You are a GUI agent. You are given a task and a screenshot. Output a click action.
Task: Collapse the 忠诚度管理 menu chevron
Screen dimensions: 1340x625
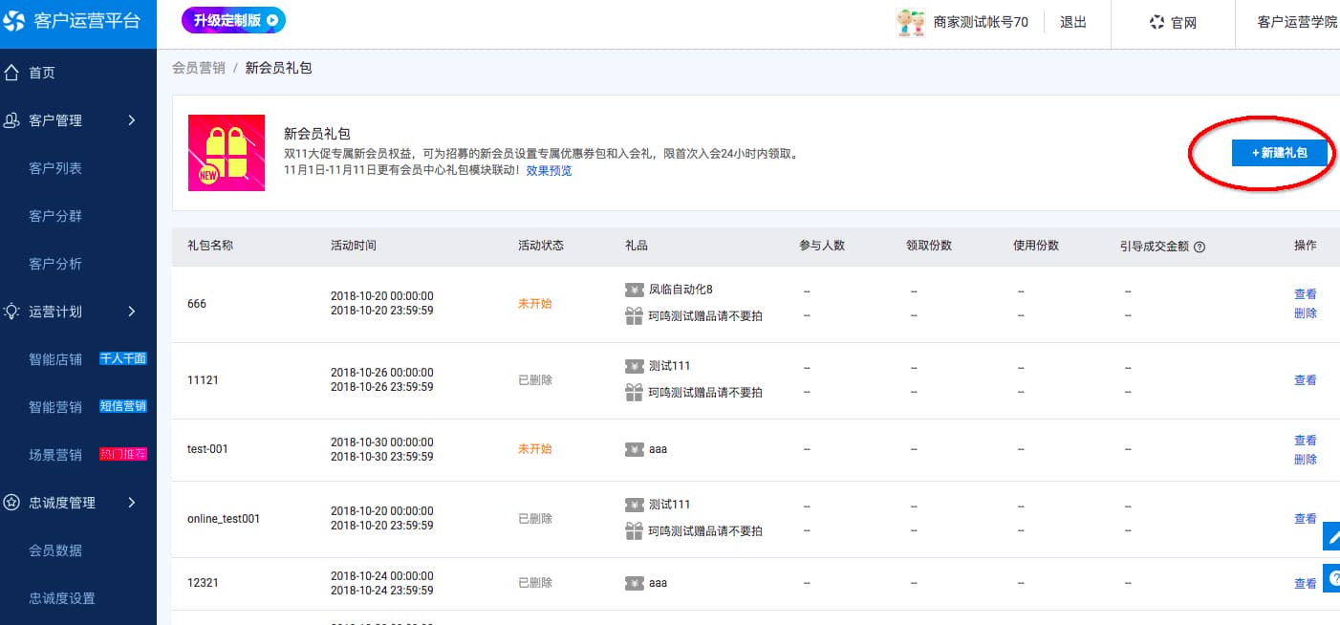point(132,503)
